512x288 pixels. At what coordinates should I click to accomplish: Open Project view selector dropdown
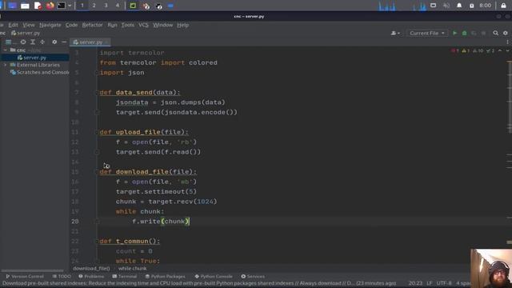coord(10,42)
